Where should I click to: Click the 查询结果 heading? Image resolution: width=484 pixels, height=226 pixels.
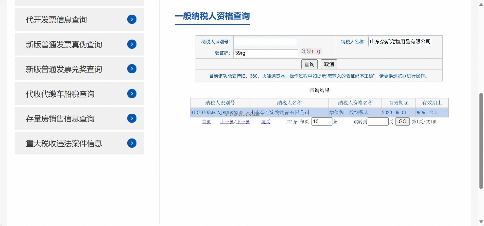click(319, 90)
